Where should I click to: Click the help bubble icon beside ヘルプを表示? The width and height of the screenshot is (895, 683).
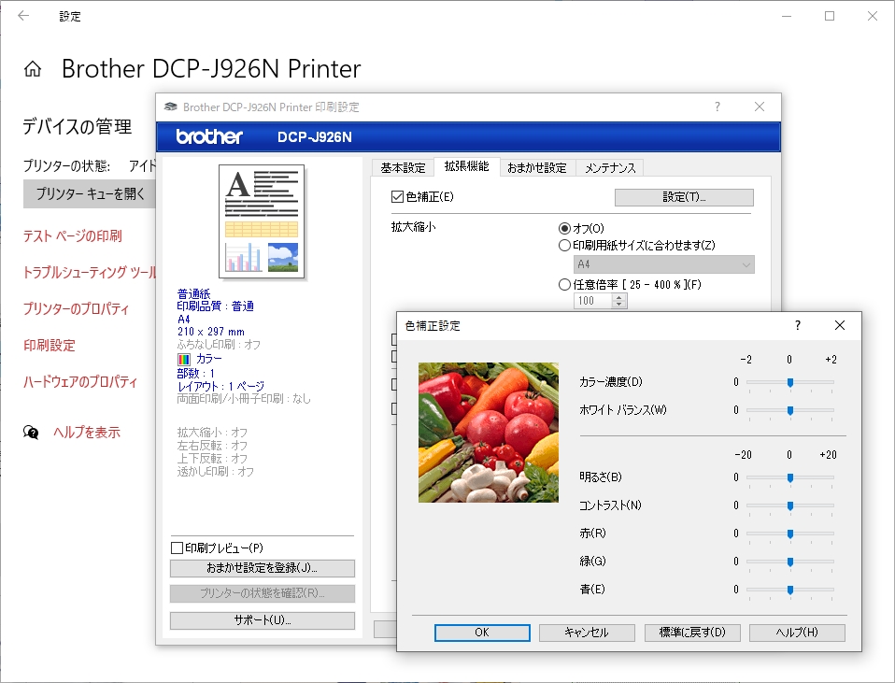tap(29, 433)
